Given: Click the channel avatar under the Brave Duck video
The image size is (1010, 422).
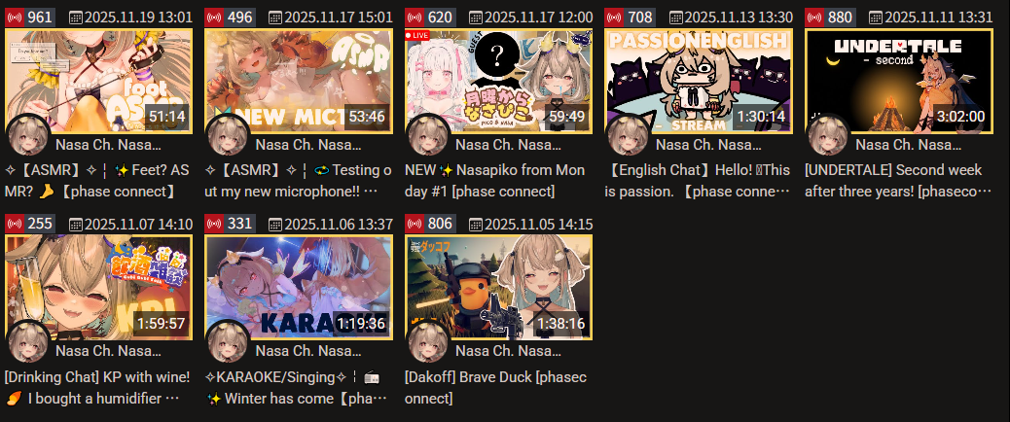Looking at the screenshot, I should (x=428, y=341).
